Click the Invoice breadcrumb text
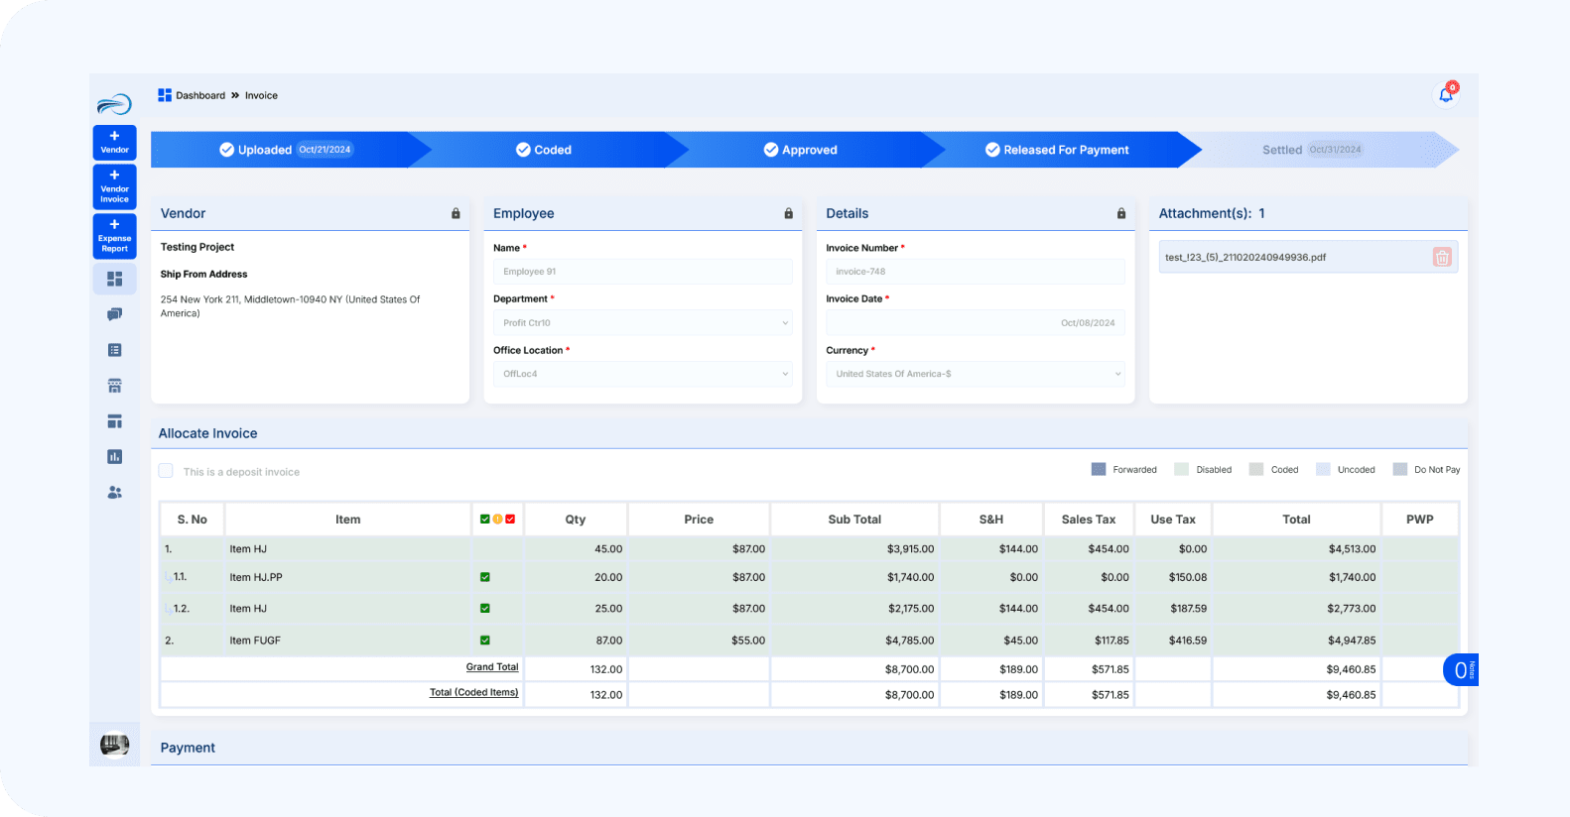The image size is (1570, 817). coord(261,95)
